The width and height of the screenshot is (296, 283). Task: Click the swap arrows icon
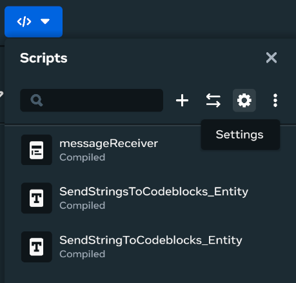click(x=213, y=101)
